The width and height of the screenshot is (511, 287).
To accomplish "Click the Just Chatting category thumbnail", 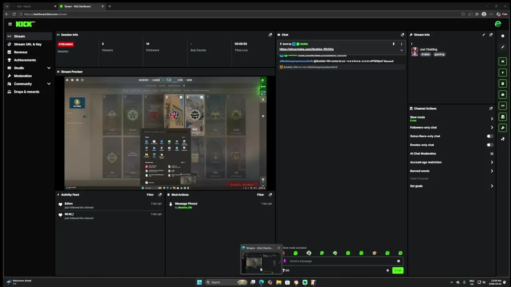I will [x=415, y=52].
